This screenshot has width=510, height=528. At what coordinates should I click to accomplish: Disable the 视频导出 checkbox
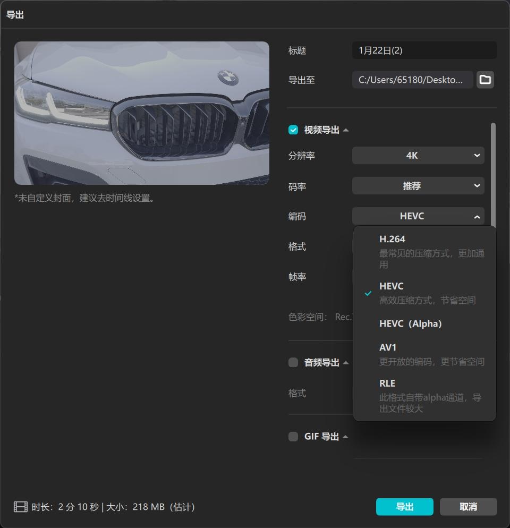tap(293, 130)
